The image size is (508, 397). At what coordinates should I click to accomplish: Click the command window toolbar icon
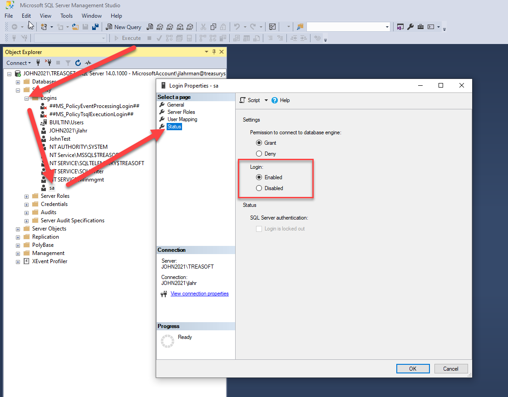click(x=430, y=27)
